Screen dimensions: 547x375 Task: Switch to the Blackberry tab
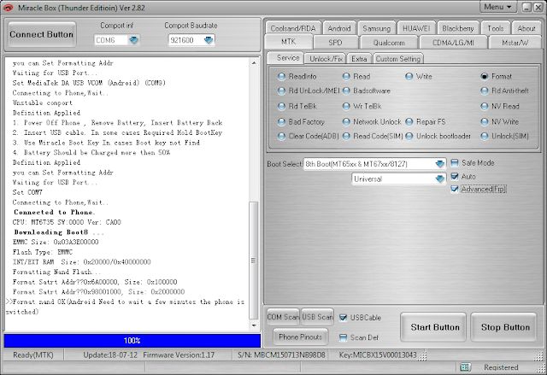pyautogui.click(x=458, y=28)
